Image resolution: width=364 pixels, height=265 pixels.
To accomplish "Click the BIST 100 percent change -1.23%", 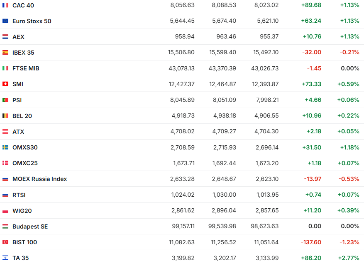I will pos(349,242).
